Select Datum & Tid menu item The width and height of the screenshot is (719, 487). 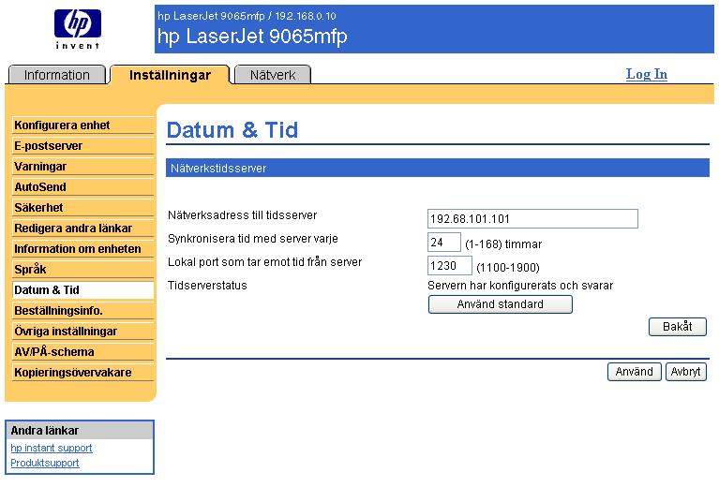[x=83, y=290]
